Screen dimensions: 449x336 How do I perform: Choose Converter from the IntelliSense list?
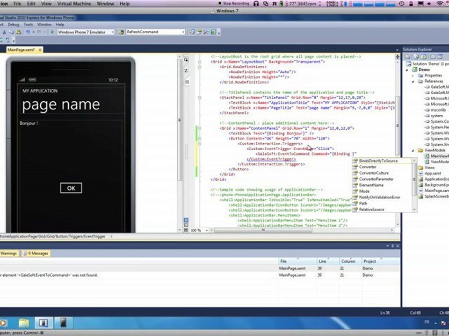click(x=368, y=167)
